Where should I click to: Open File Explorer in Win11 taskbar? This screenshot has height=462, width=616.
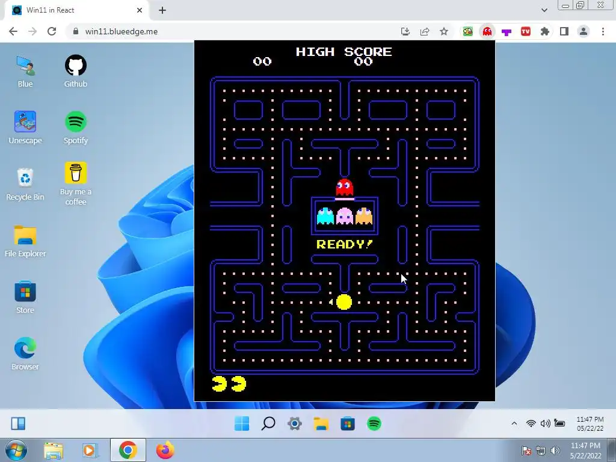[x=321, y=423]
